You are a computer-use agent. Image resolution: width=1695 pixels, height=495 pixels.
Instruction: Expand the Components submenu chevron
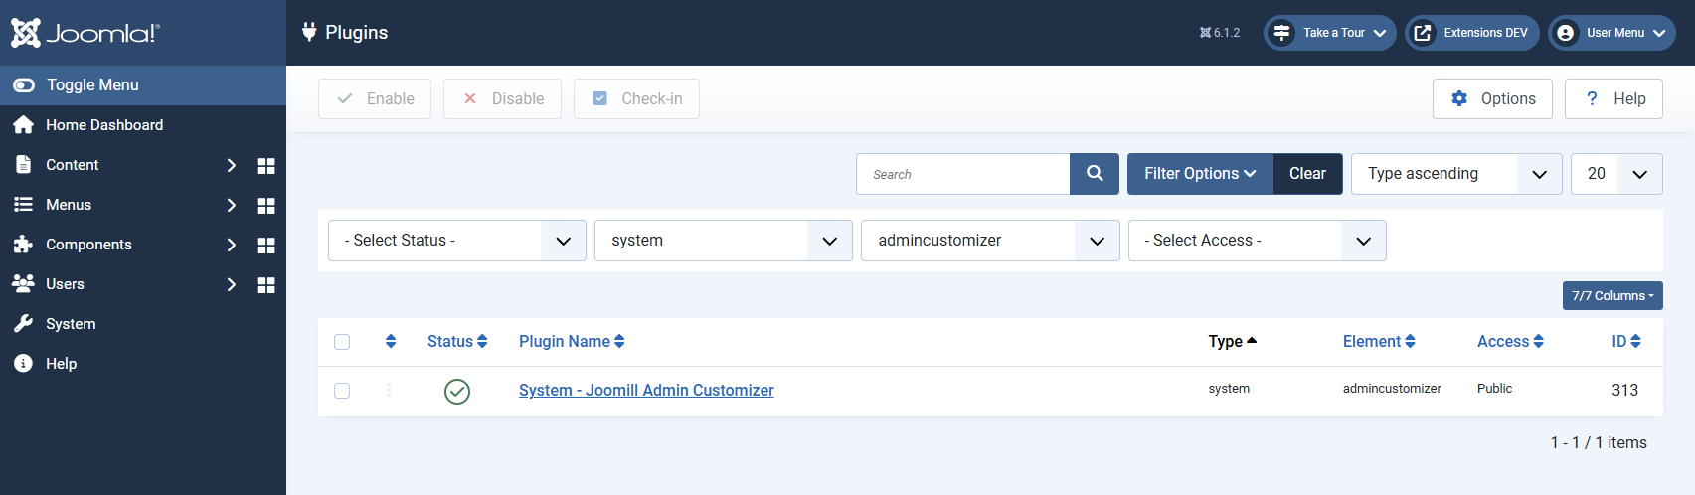tap(231, 245)
